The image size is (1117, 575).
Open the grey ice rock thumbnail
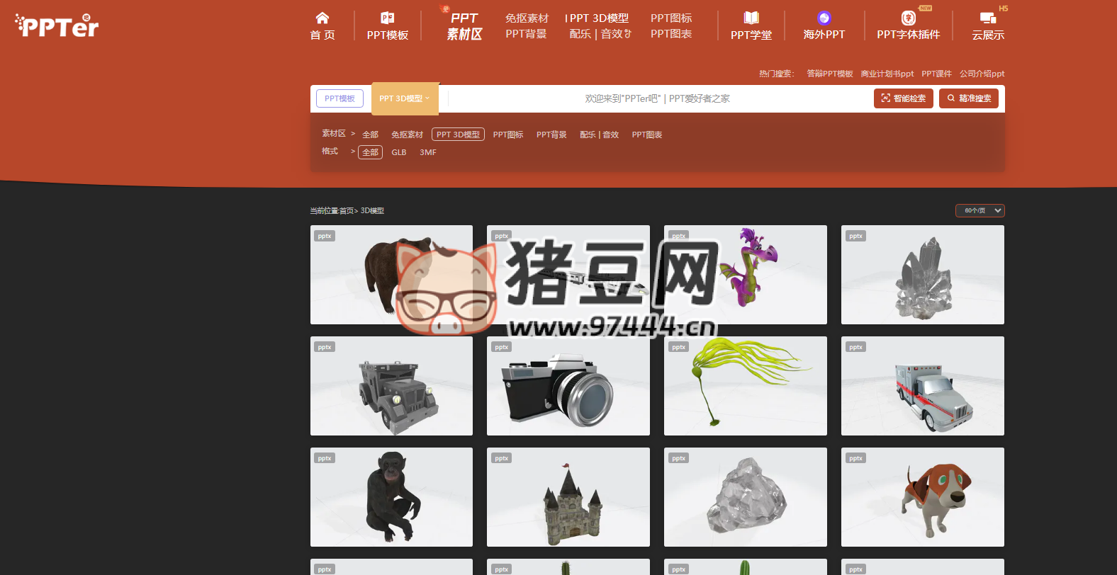(x=746, y=497)
